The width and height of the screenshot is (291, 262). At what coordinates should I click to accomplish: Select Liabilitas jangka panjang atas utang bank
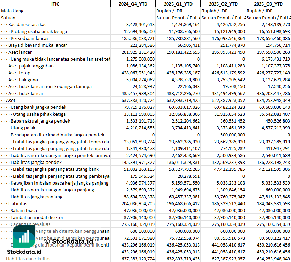coord(56,169)
